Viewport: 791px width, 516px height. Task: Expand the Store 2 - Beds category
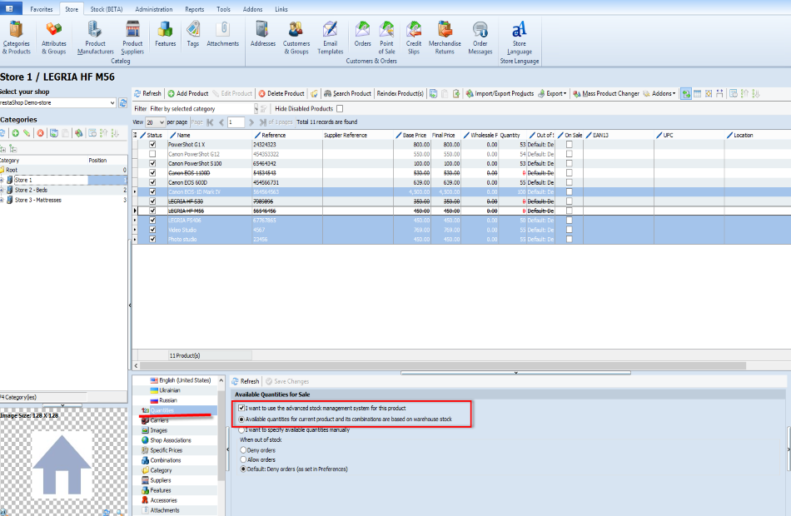(x=2, y=190)
